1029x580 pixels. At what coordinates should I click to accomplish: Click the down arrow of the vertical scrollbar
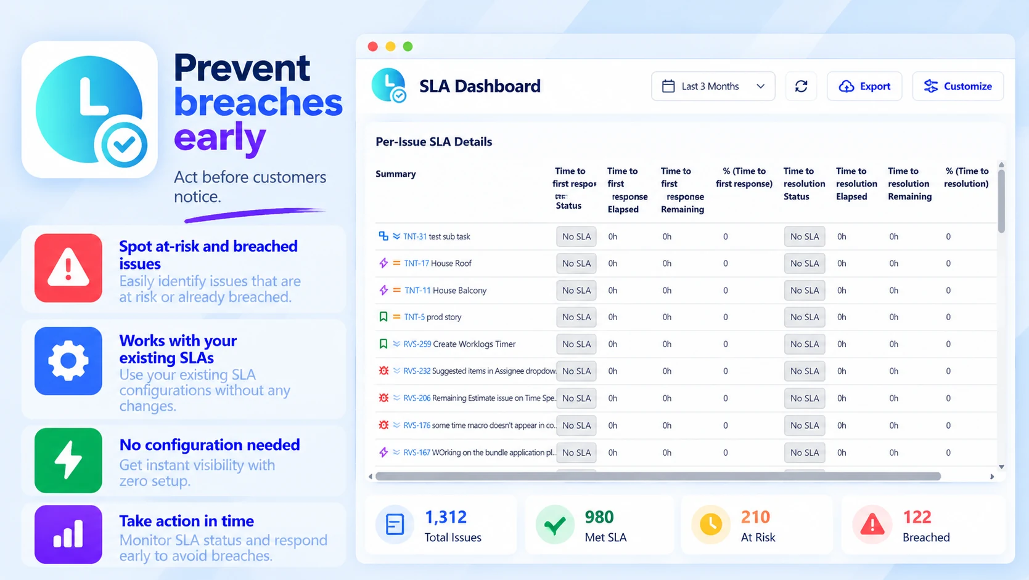coord(1001,467)
